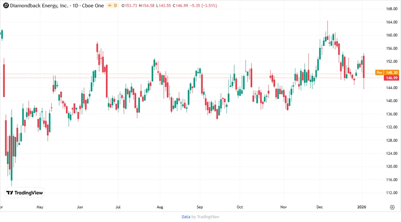The width and height of the screenshot is (401, 222).
Task: Click the Nov time axis label
Action: [283, 207]
